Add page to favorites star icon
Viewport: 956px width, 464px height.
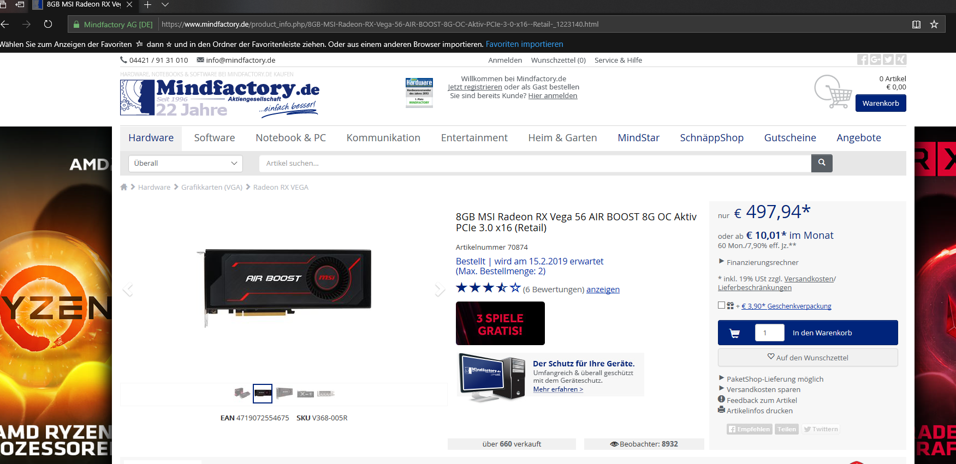tap(934, 24)
